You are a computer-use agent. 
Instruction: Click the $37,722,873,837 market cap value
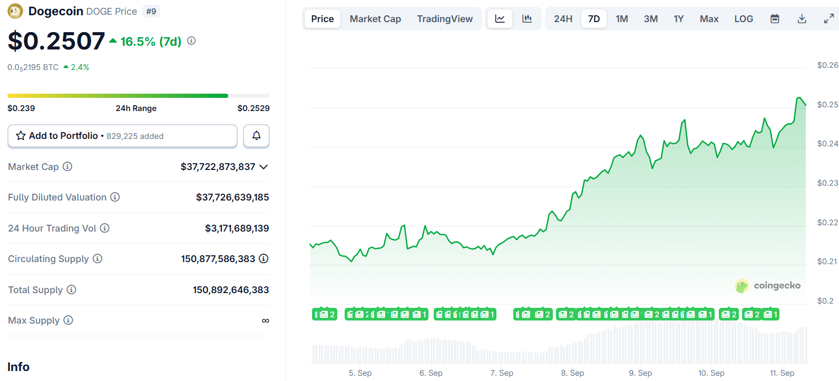click(218, 167)
